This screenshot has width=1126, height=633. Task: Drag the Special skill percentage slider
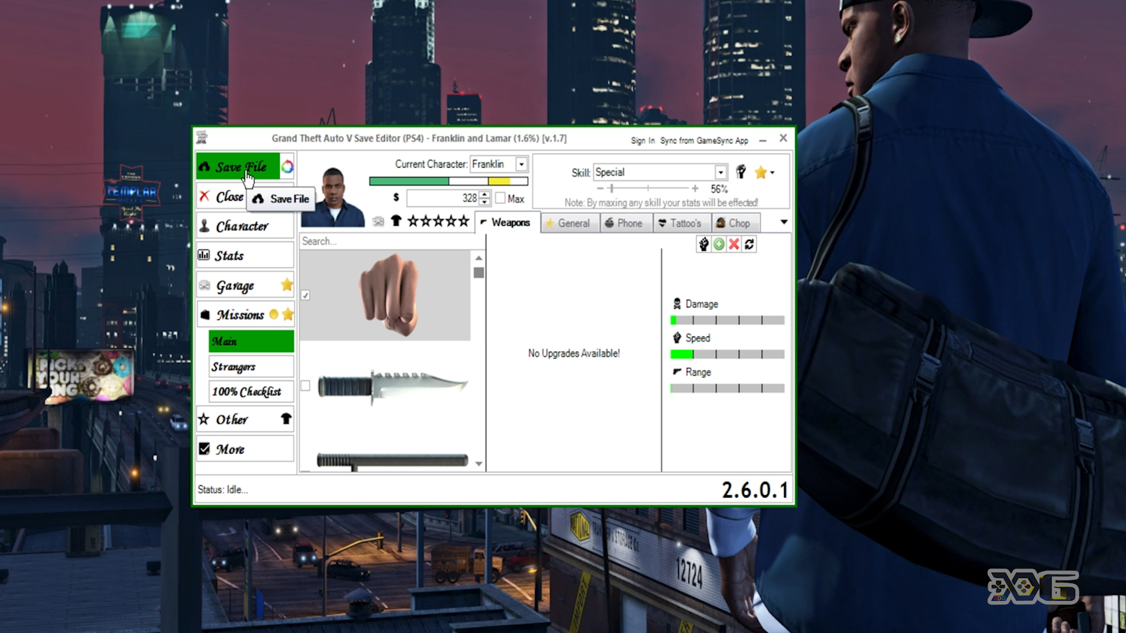(610, 189)
